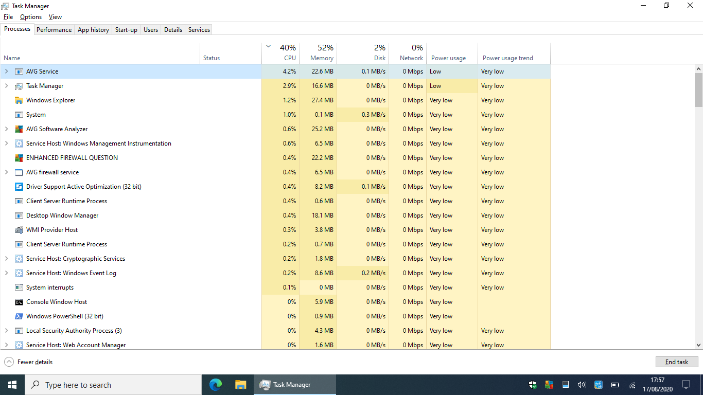The image size is (703, 395).
Task: Sort by Power usage trend column header
Action: click(x=514, y=52)
